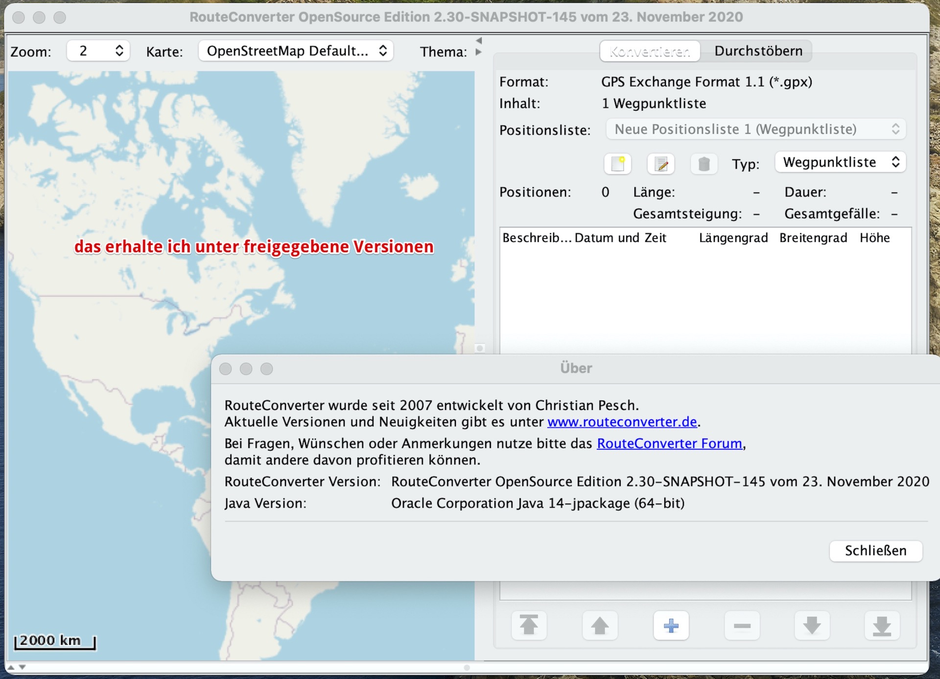Move selected positions to top of list
This screenshot has height=679, width=940.
point(529,626)
